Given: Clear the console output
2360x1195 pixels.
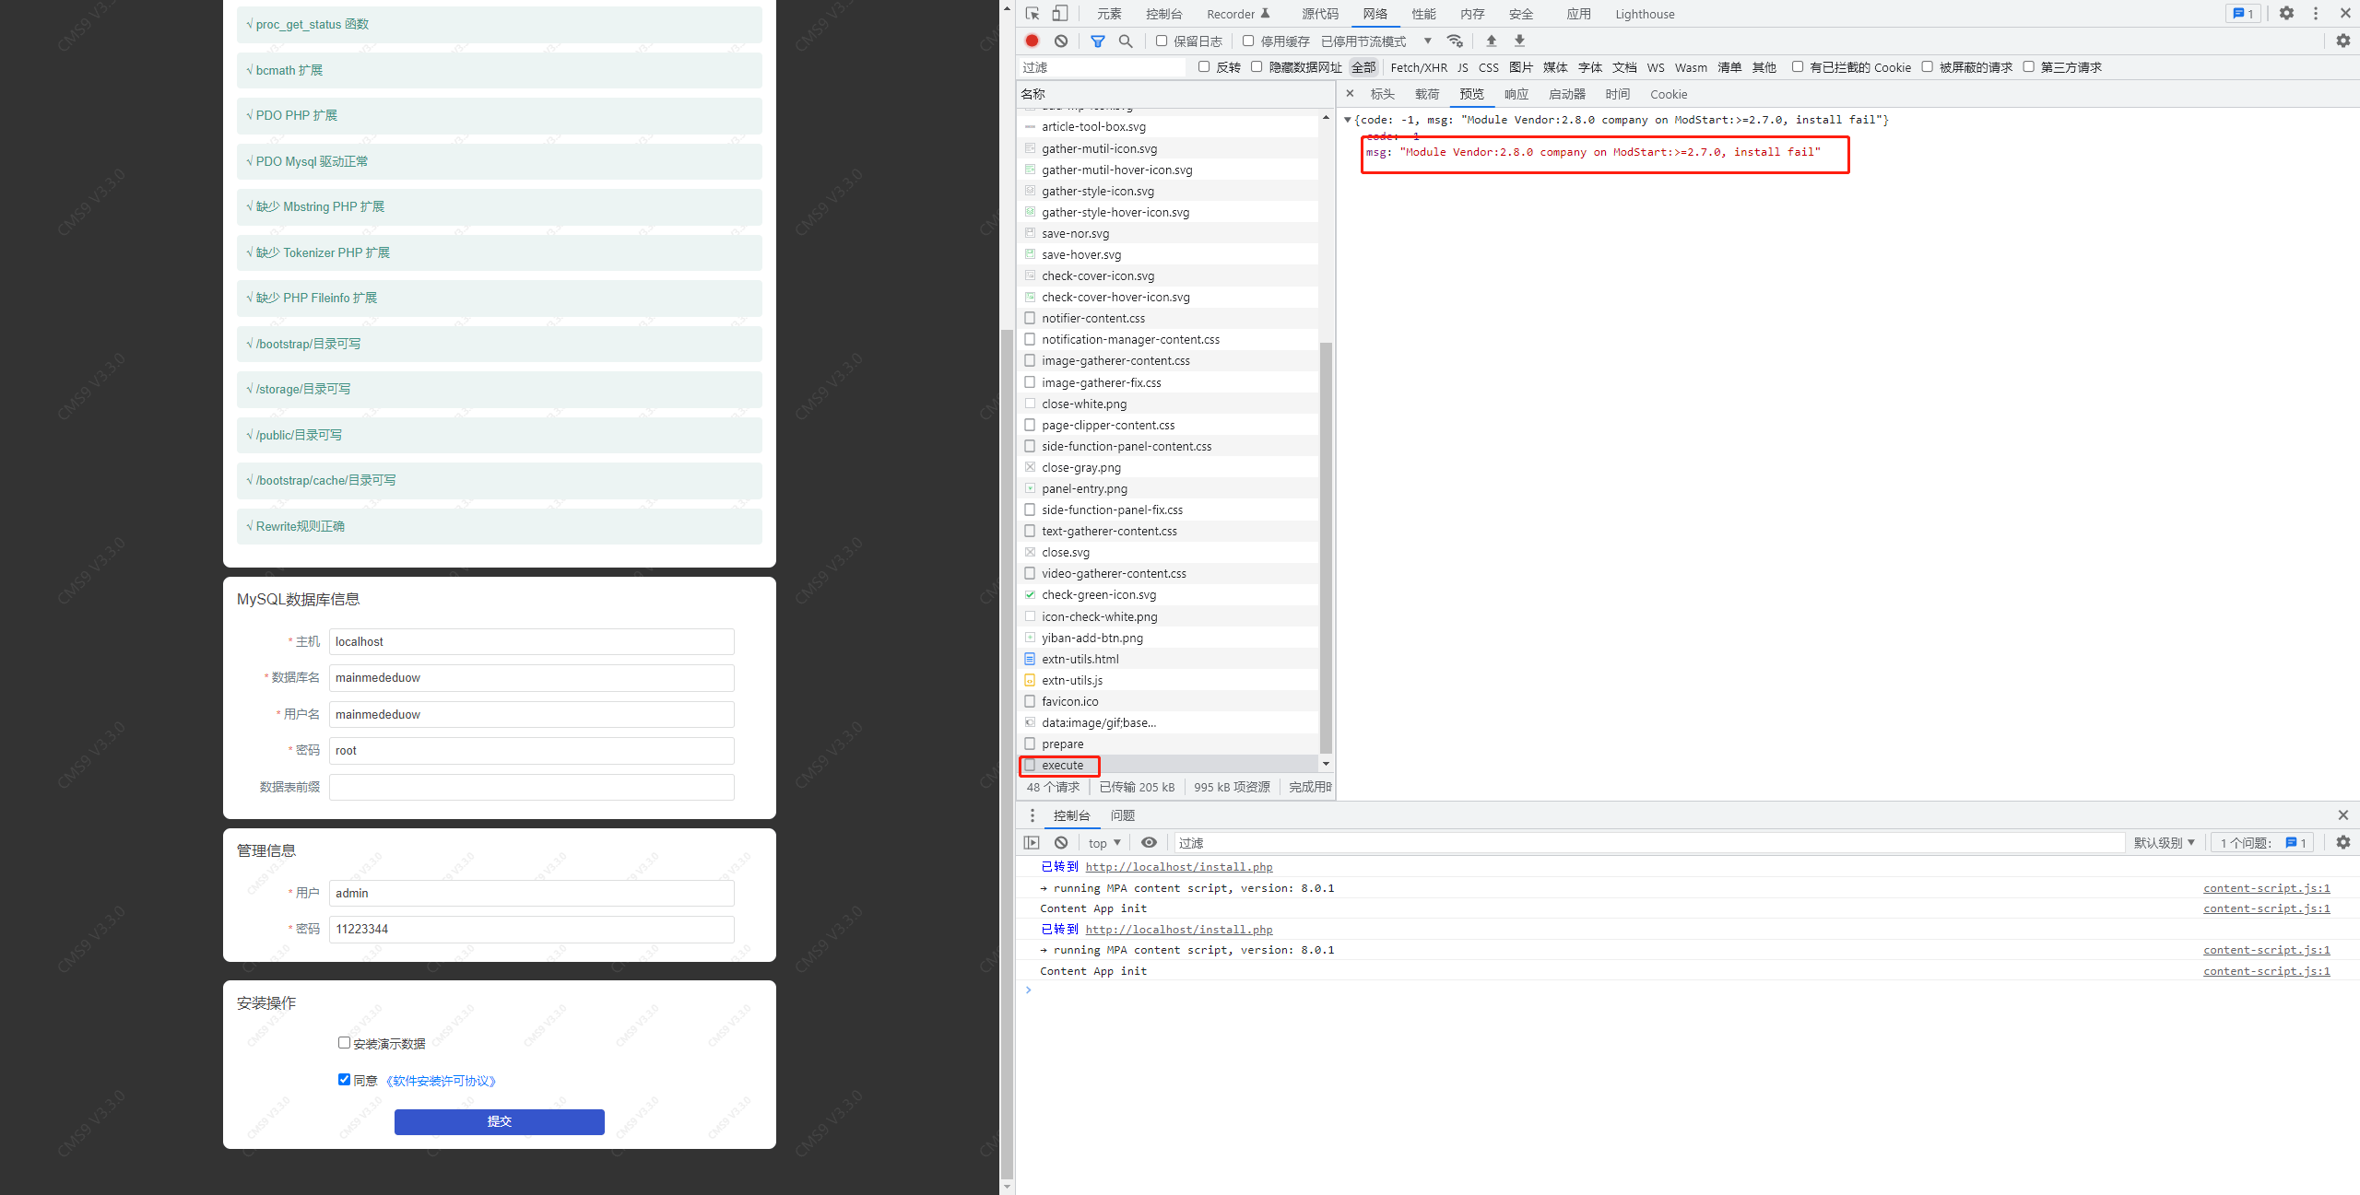Looking at the screenshot, I should point(1061,843).
